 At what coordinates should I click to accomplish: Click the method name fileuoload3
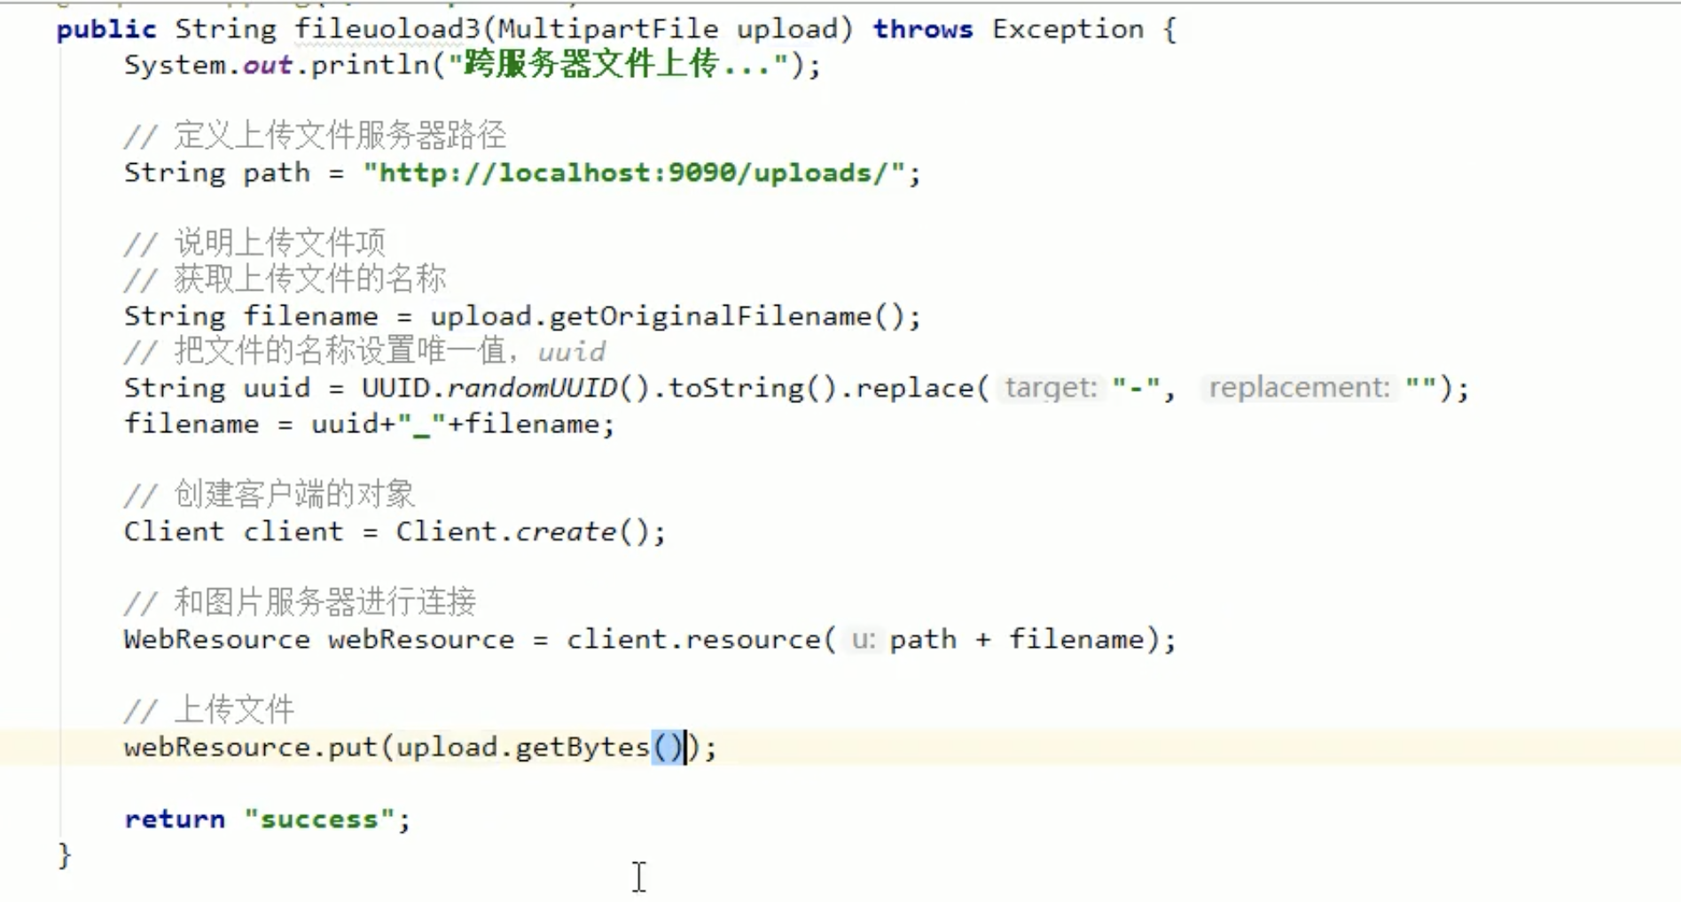tap(387, 29)
